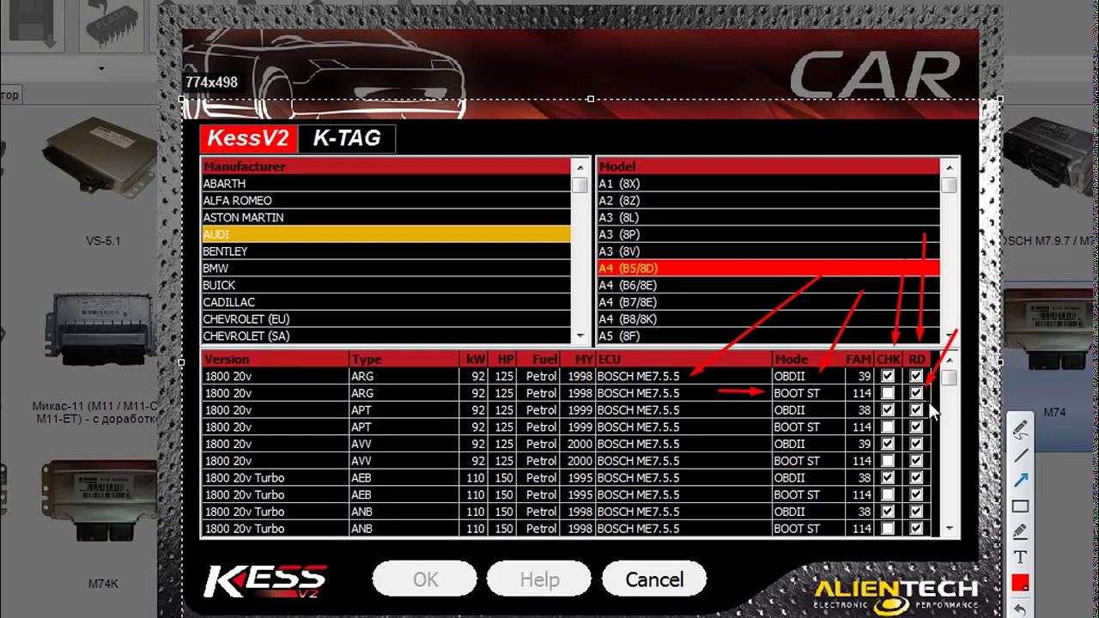The width and height of the screenshot is (1099, 618).
Task: Toggle CHK checkbox for ARG BOOT ST row
Action: pyautogui.click(x=888, y=393)
